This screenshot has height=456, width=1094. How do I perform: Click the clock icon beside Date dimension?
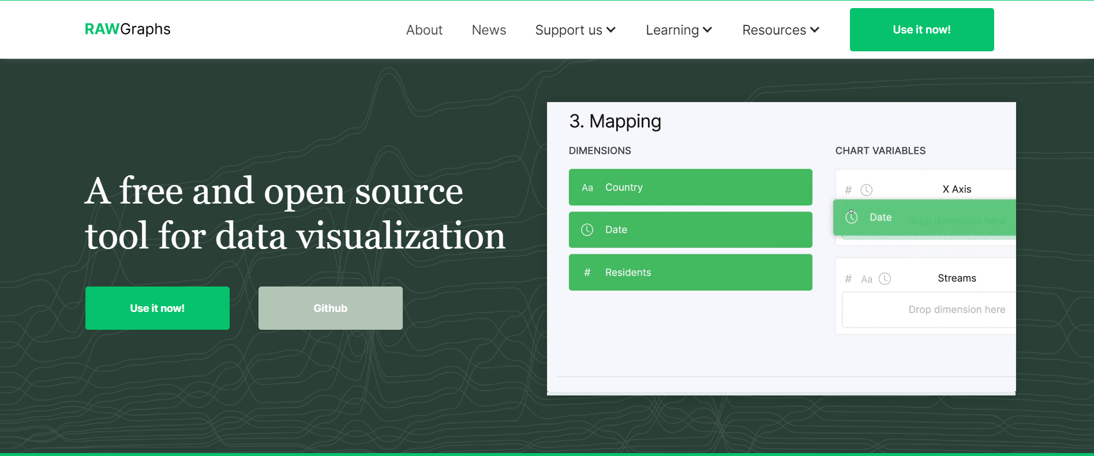point(587,229)
